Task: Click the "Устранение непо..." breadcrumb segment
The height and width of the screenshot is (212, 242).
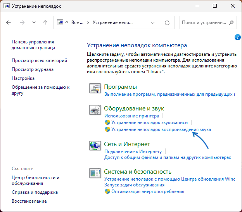Action: point(112,22)
